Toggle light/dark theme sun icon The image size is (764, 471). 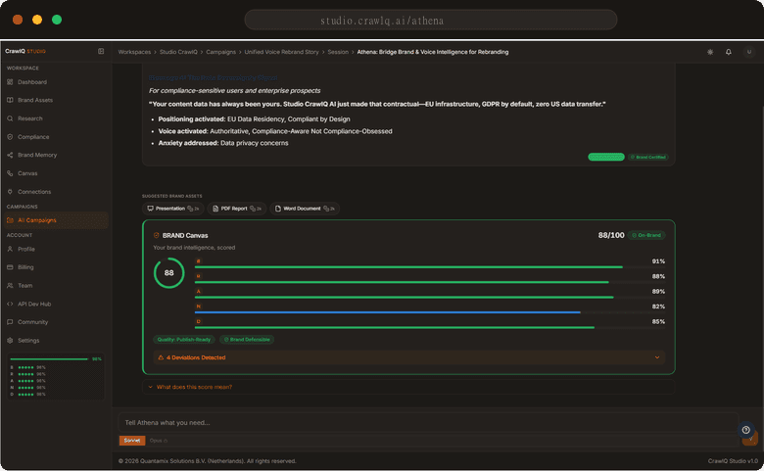(x=710, y=52)
